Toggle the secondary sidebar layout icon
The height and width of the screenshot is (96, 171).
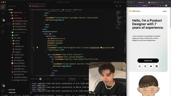[x=121, y=2]
